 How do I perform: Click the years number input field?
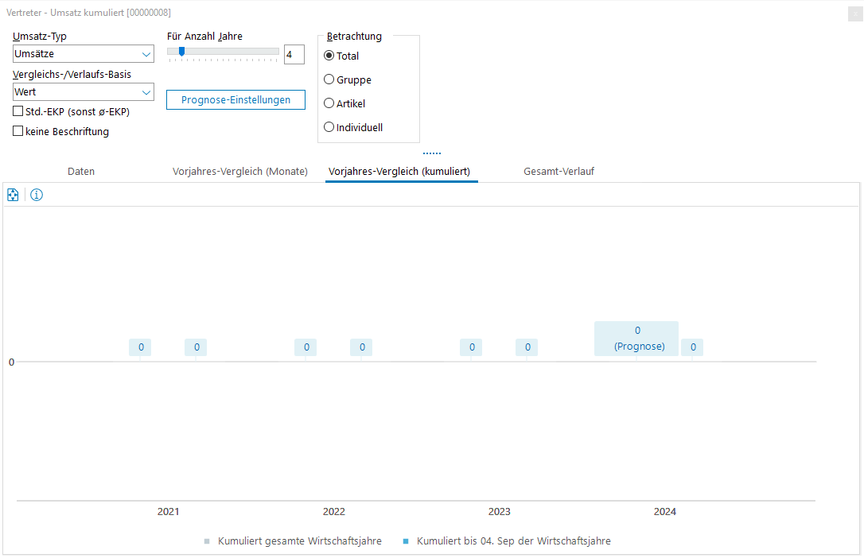pyautogui.click(x=294, y=55)
